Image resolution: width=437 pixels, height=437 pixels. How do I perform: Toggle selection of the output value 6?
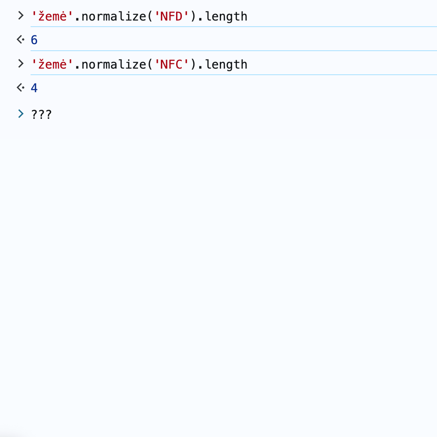point(34,40)
